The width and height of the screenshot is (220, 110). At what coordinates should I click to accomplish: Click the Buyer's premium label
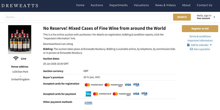(53, 77)
